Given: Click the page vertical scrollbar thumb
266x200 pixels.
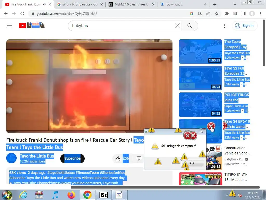Looking at the screenshot, I should pyautogui.click(x=264, y=42).
